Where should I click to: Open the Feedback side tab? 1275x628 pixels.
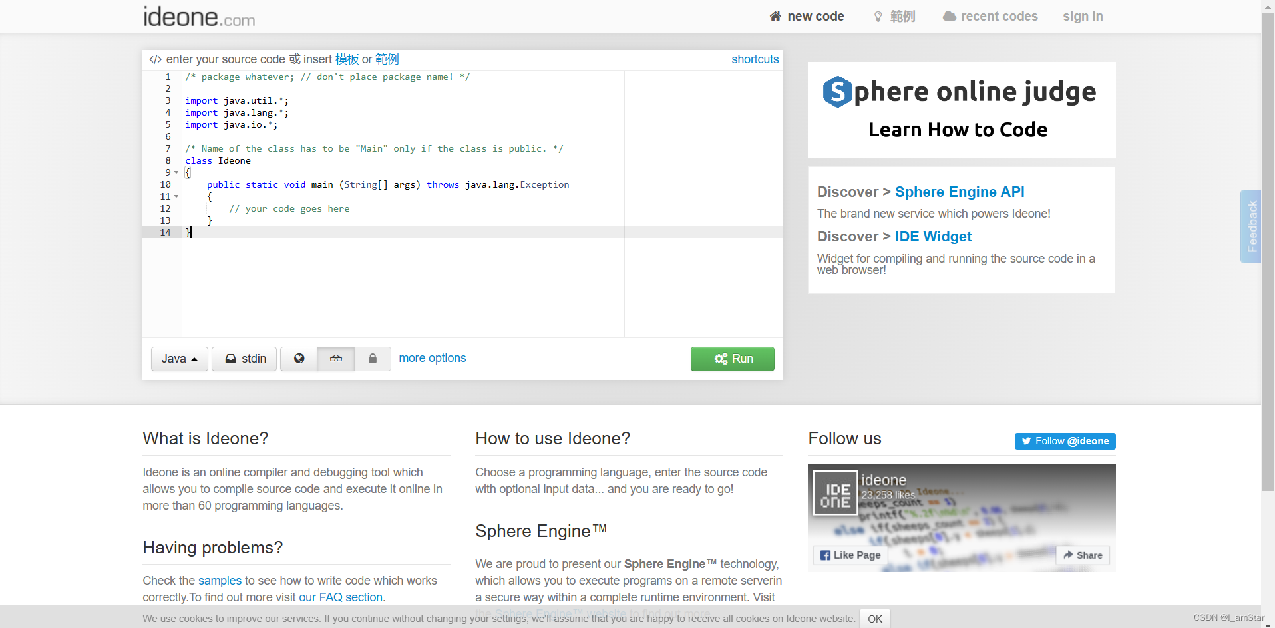pos(1251,226)
